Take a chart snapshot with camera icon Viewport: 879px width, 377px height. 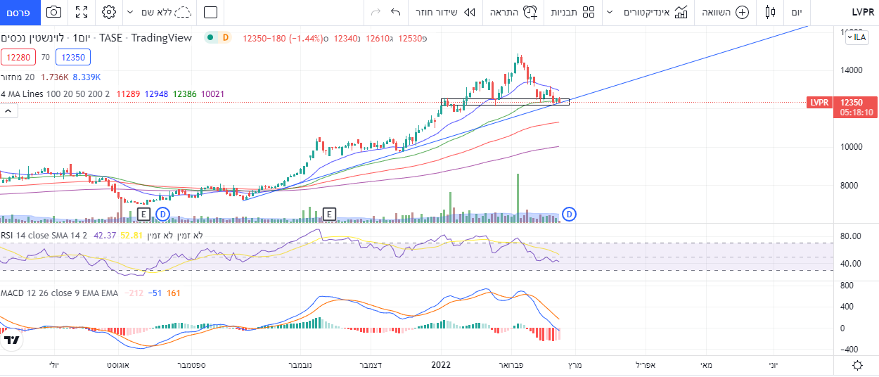coord(53,12)
